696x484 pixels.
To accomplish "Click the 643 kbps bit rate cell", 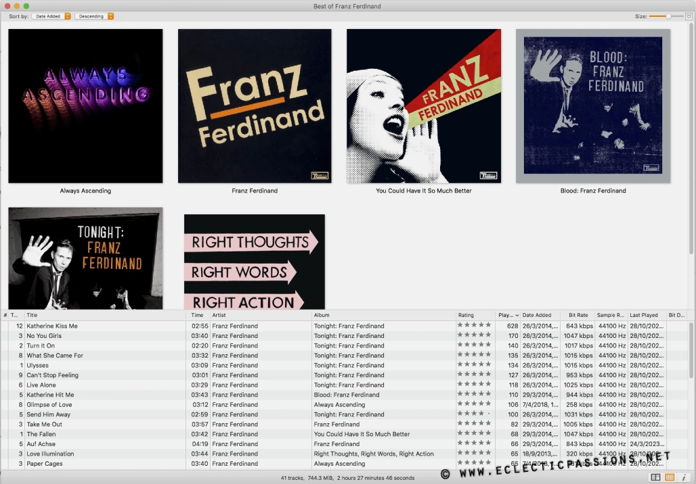I will 580,326.
